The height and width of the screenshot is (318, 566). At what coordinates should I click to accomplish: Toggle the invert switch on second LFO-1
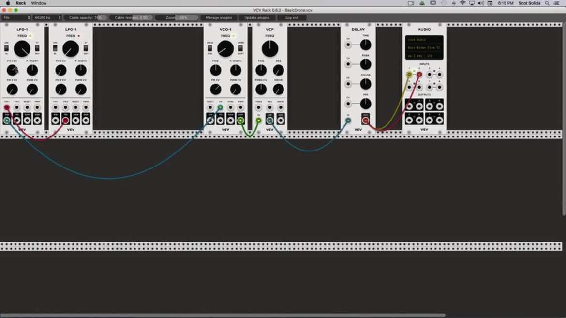(86, 48)
